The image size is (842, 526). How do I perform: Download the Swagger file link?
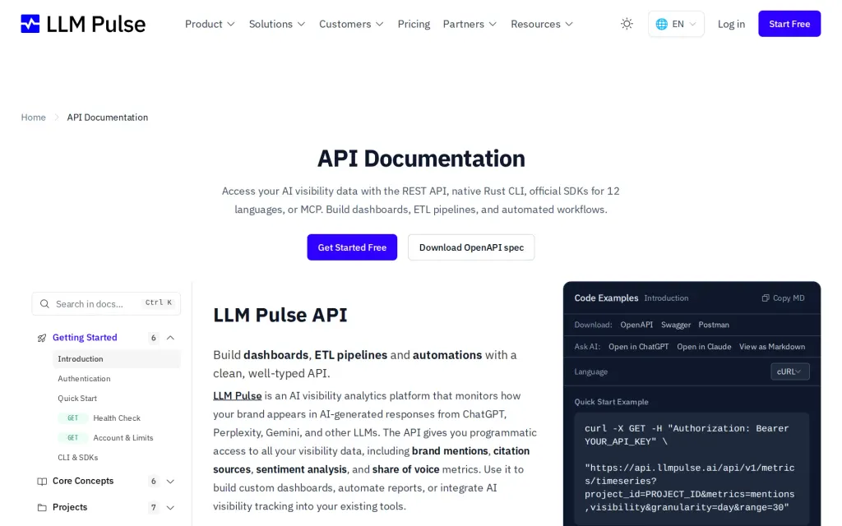[676, 325]
